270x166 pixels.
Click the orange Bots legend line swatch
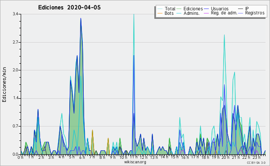[160, 13]
